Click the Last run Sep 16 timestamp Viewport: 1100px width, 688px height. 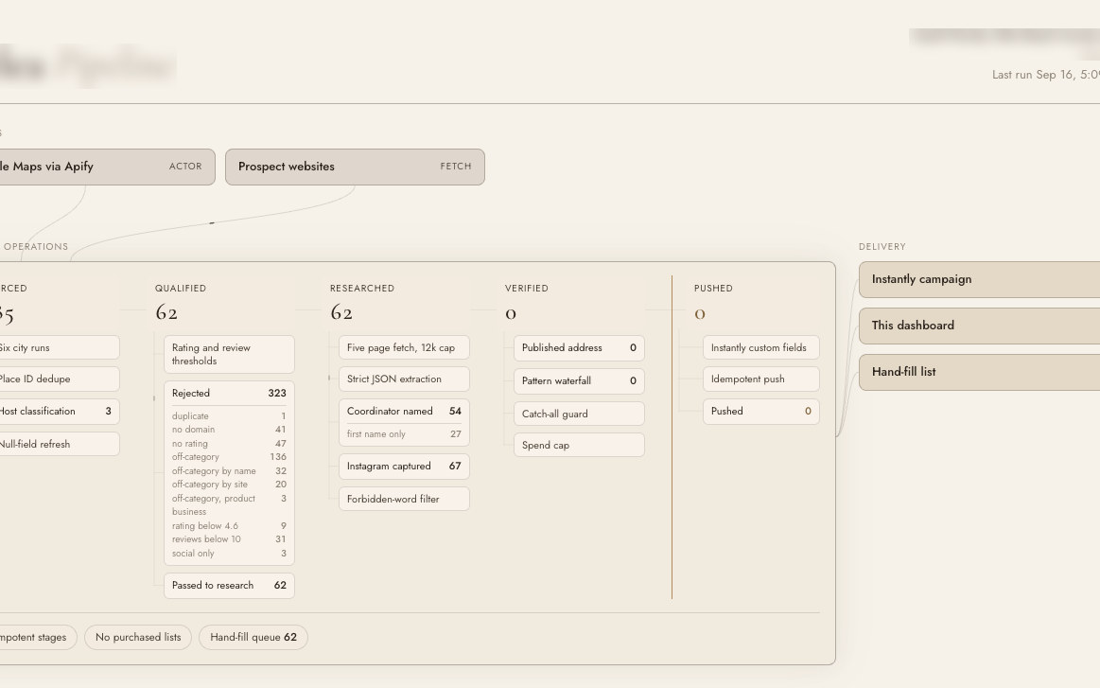coord(1046,75)
